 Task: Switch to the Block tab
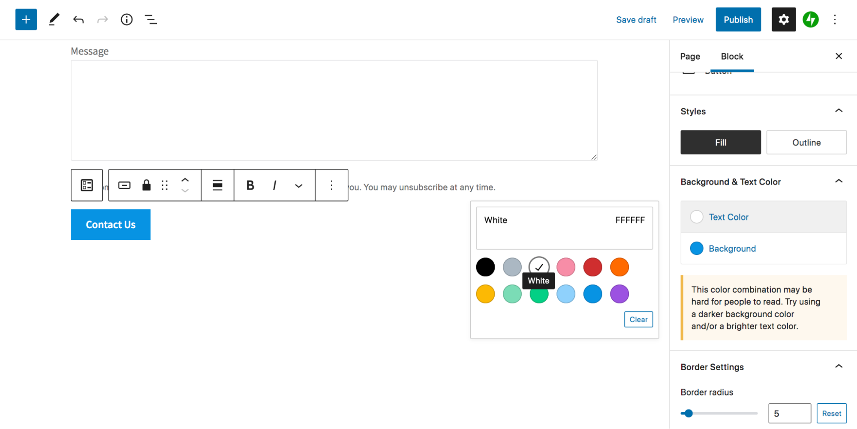click(x=732, y=56)
